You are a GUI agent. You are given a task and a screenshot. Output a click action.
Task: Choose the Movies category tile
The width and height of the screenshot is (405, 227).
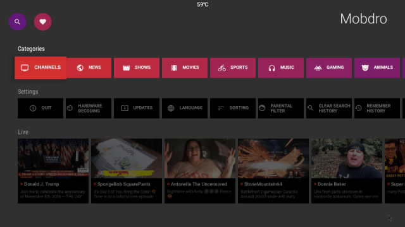click(185, 68)
